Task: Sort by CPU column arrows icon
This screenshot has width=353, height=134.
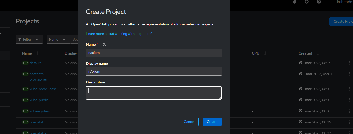Action: [265, 53]
